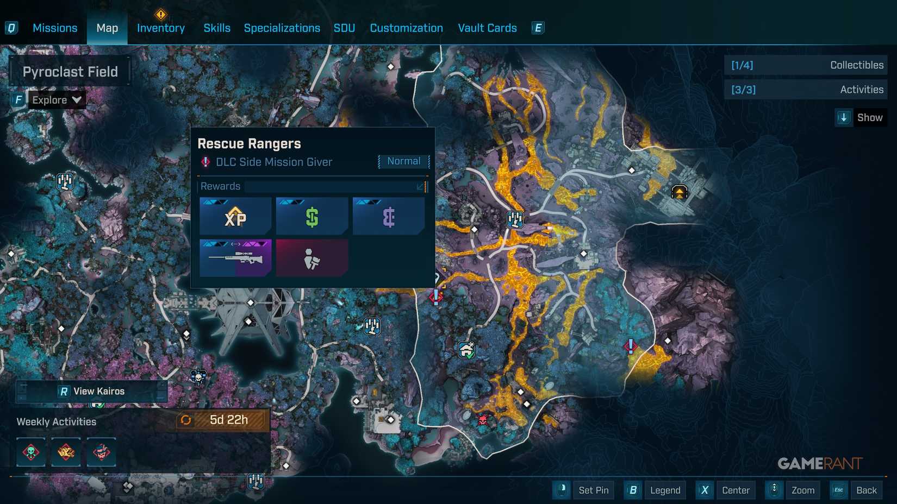This screenshot has width=897, height=504.
Task: Click the Rescue Rangers mission title
Action: point(249,143)
